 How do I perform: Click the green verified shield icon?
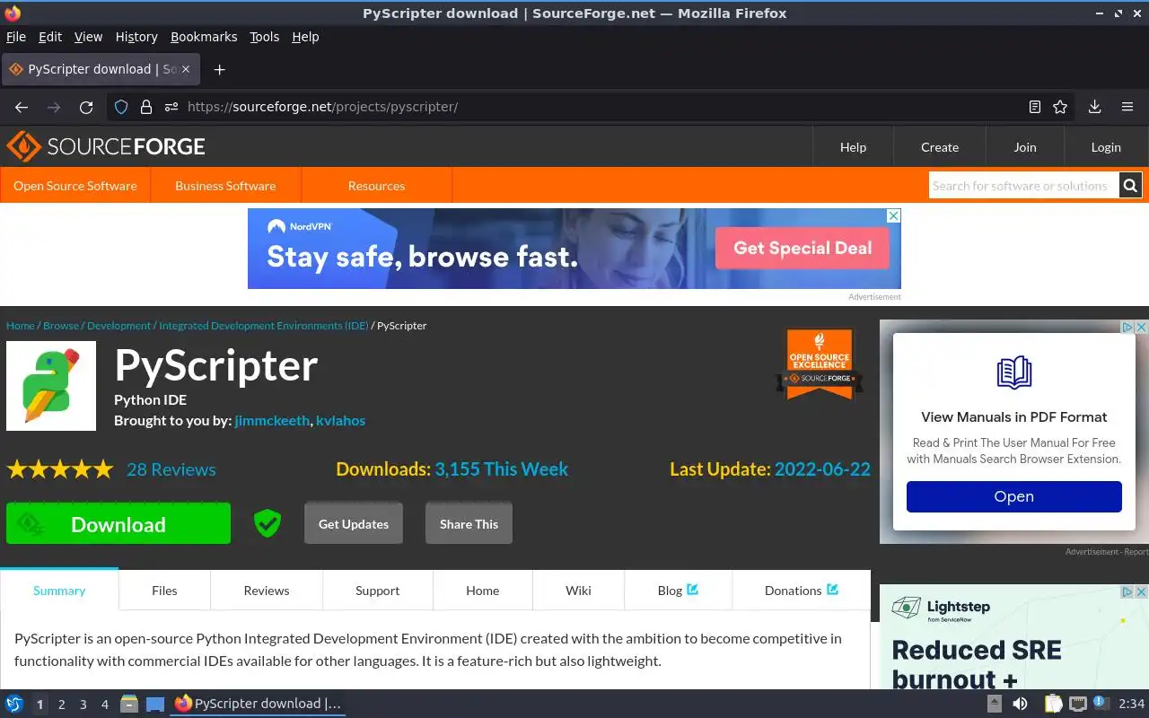click(x=267, y=523)
